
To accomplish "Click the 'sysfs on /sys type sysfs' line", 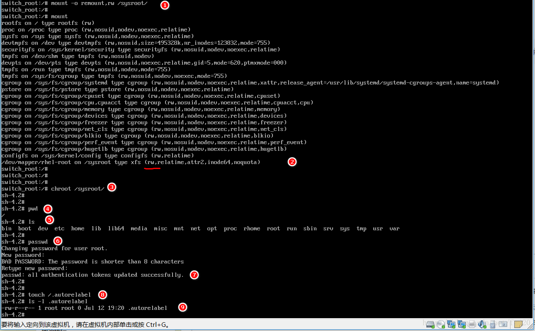I will pyautogui.click(x=98, y=36).
